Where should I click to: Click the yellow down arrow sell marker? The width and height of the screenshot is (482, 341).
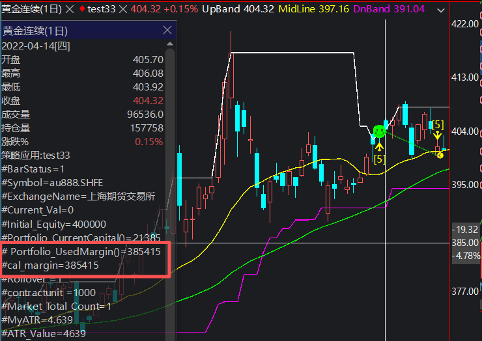(438, 137)
